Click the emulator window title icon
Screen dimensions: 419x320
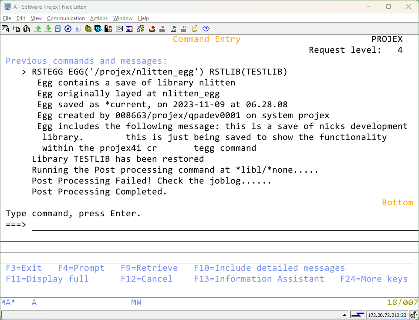click(x=7, y=7)
